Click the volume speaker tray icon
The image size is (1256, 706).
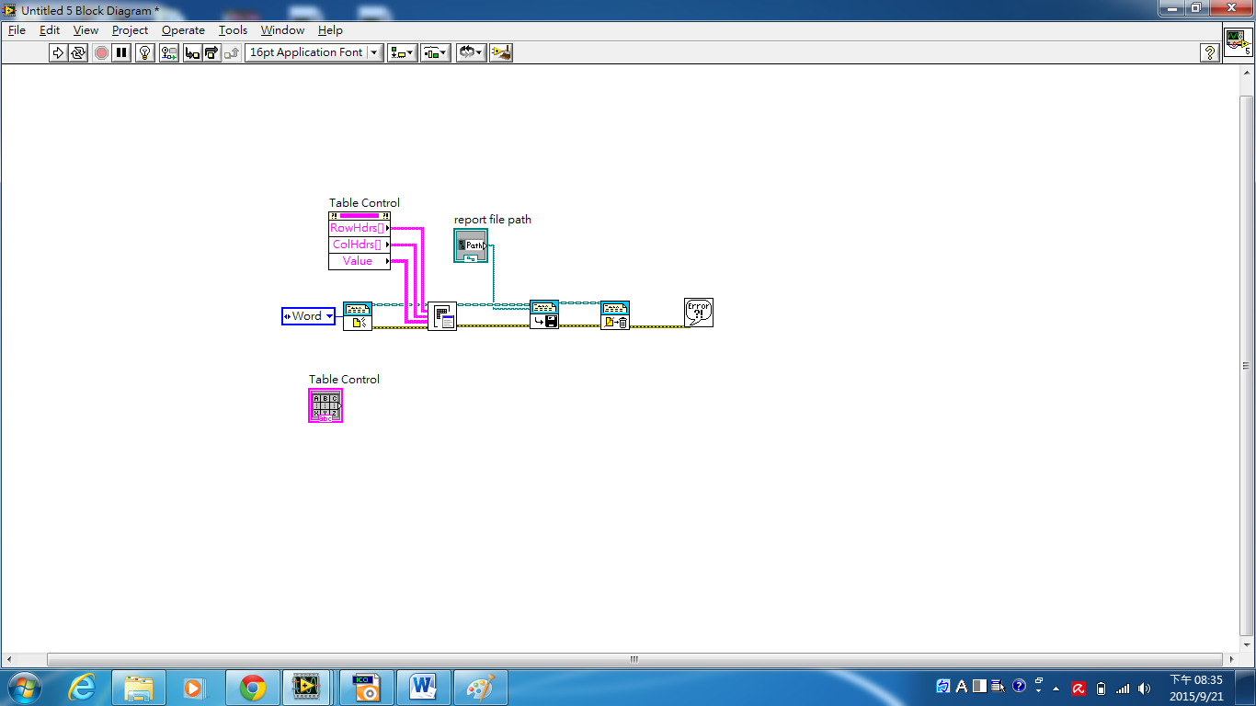[x=1144, y=688]
